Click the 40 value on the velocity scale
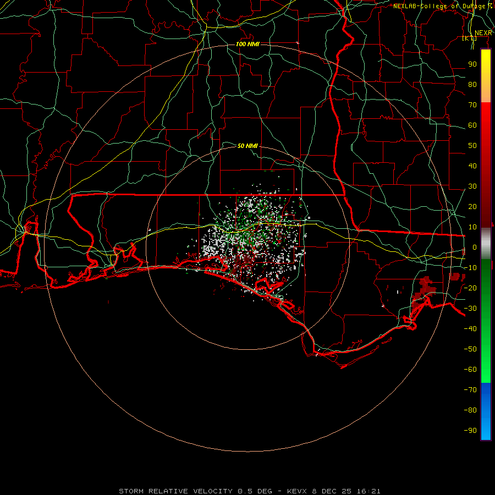495x495 pixels. pos(472,166)
